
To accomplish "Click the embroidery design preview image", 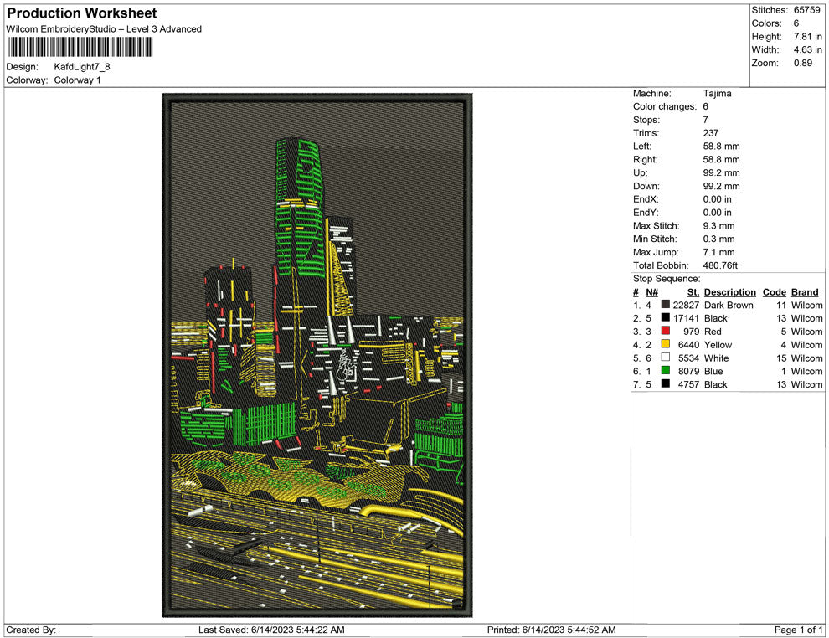I will 317,355.
